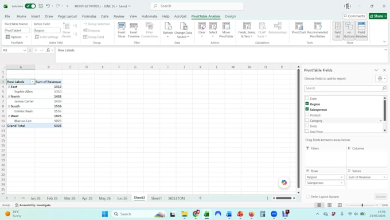Switch to Page Break Preview view
The height and width of the screenshot is (220, 390).
point(340,205)
